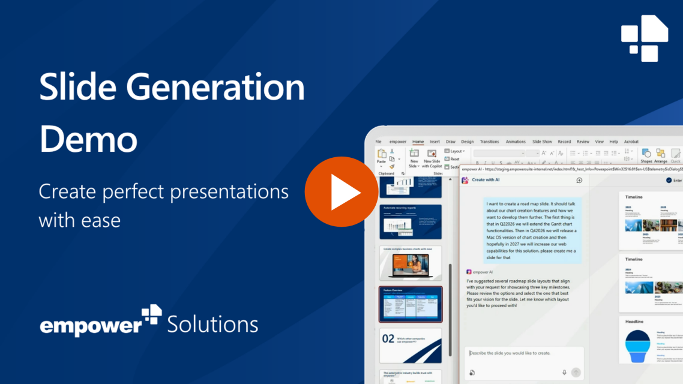Click Decrease List Level icon
Screen dimensions: 683x384
tap(598, 153)
